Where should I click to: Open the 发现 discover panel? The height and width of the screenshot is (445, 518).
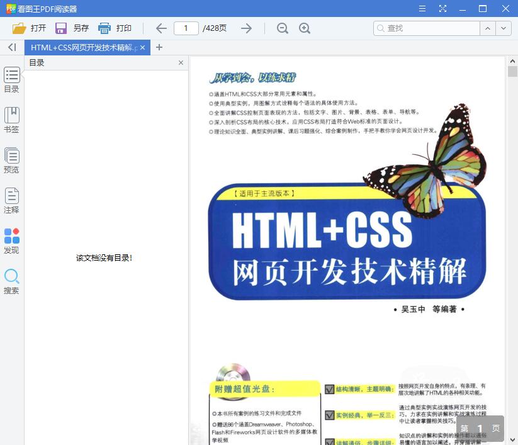[x=11, y=241]
